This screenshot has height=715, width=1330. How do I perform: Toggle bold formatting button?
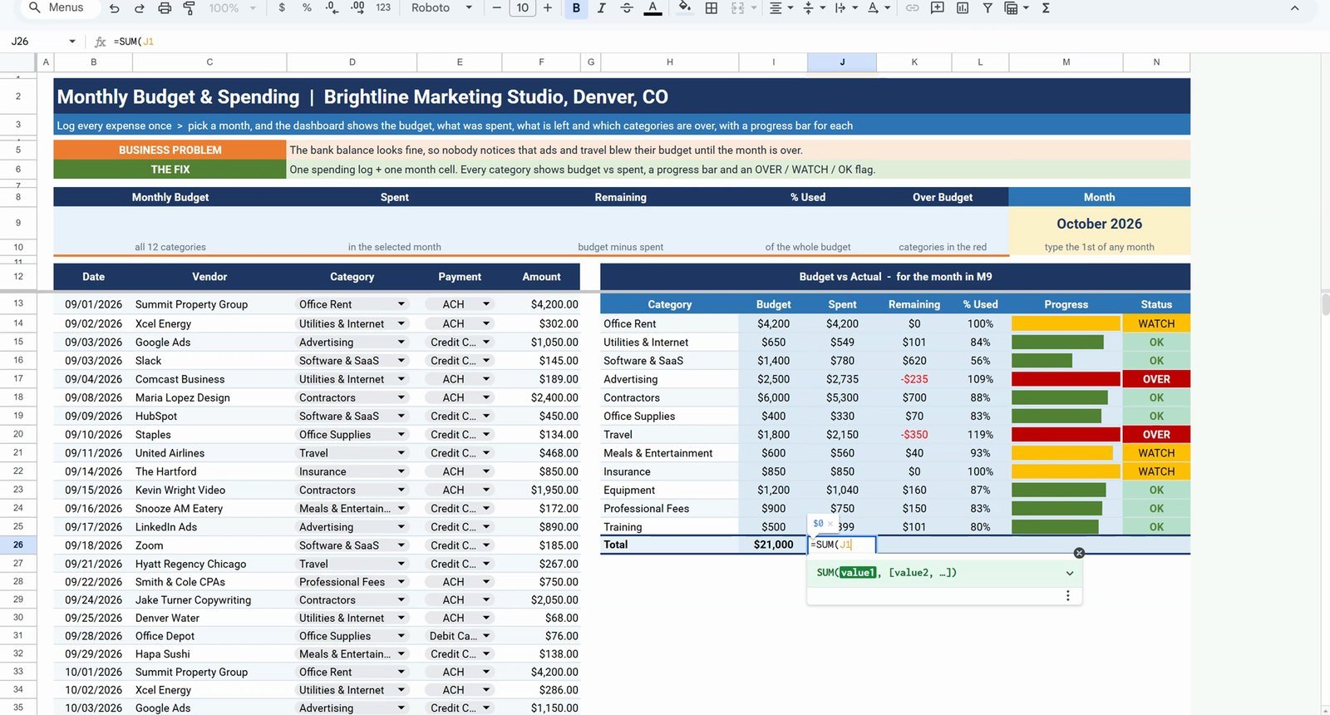(576, 8)
